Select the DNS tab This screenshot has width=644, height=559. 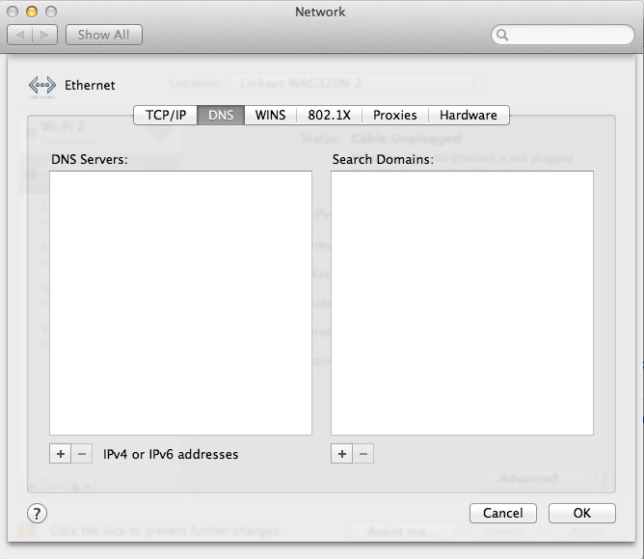[221, 115]
